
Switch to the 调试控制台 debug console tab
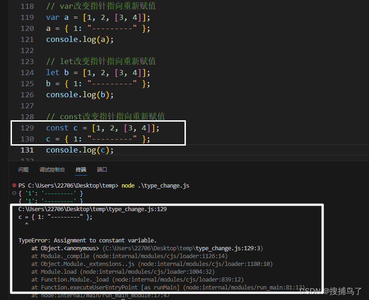click(52, 170)
